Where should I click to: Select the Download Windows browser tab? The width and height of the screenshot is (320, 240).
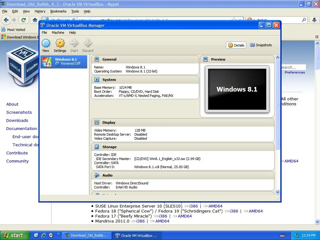(20, 37)
